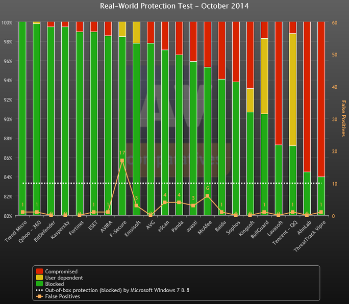The width and height of the screenshot is (349, 304).
Task: Click the yellow user dependent segment of Tencent bar
Action: [293, 89]
